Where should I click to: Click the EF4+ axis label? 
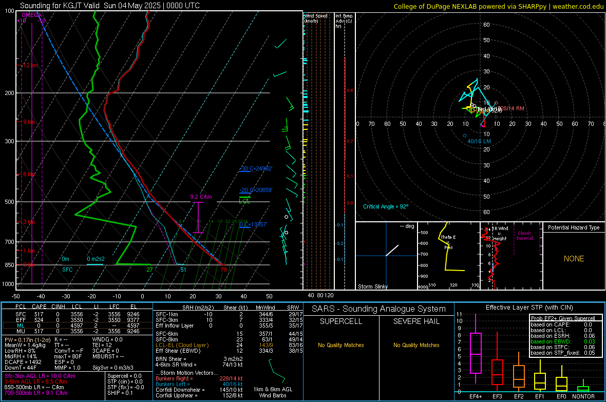476,396
